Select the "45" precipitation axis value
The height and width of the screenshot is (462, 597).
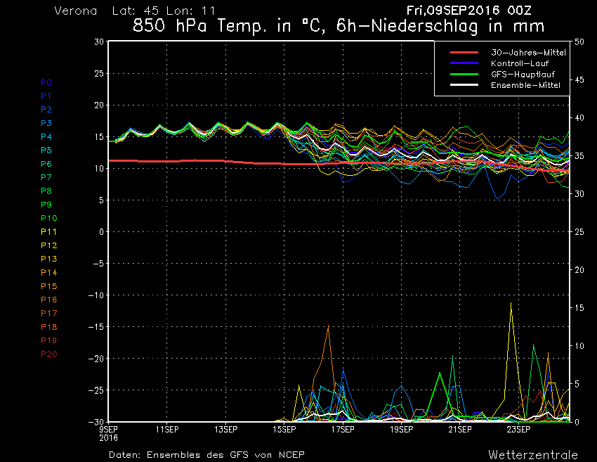pyautogui.click(x=579, y=80)
